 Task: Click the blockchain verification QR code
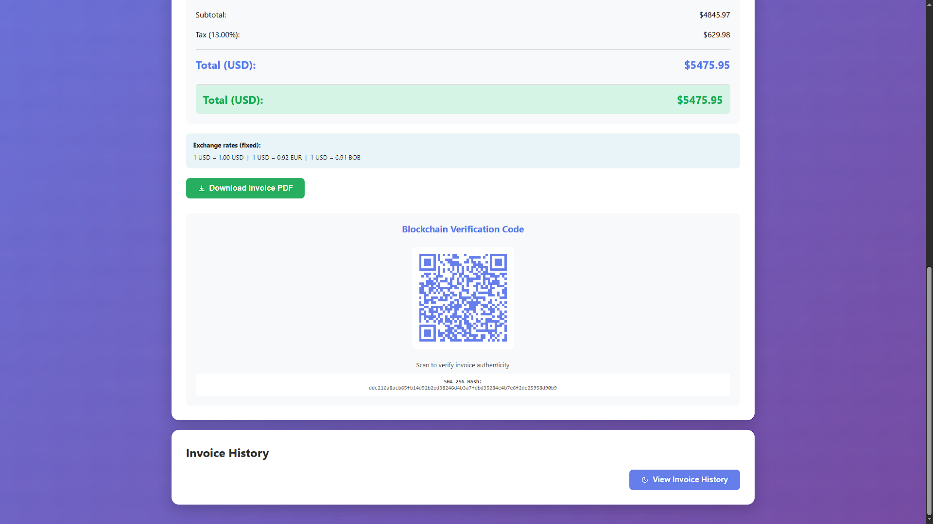463,297
